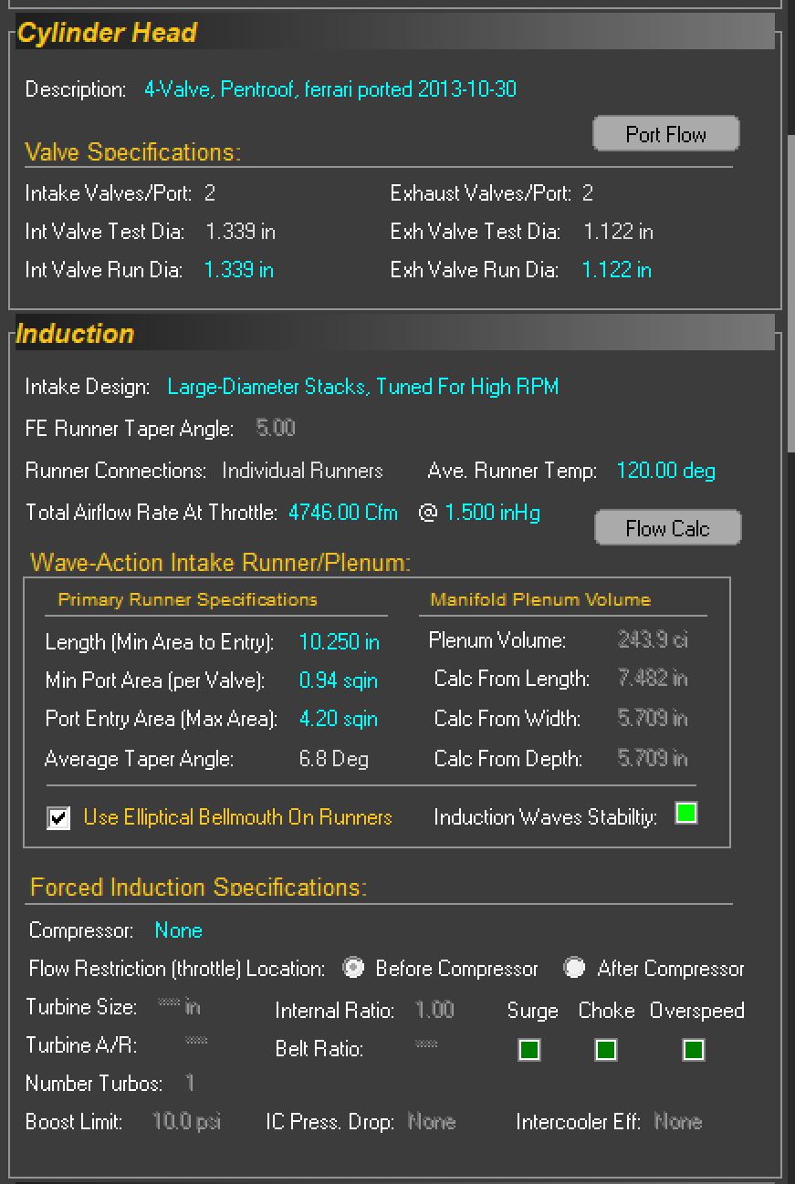Click the Overspeed status indicator
The image size is (795, 1184).
click(x=694, y=1050)
